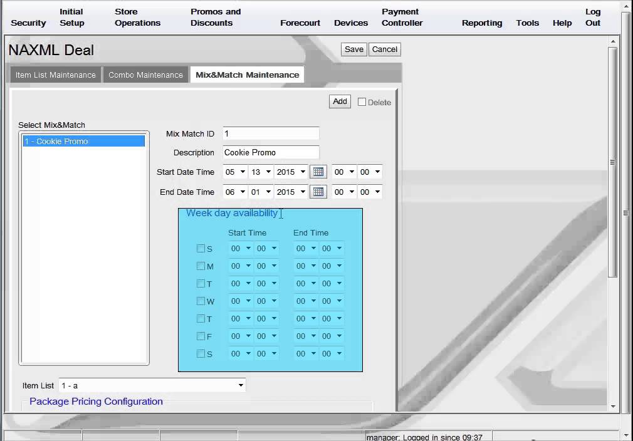633x441 pixels.
Task: Open Start Date day dropdown showing 13
Action: click(261, 172)
